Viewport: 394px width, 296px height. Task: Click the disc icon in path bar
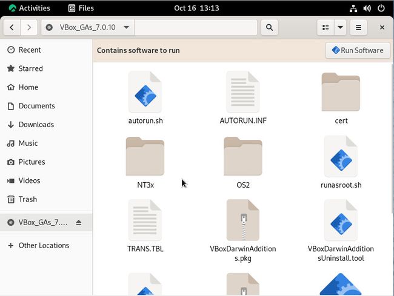pyautogui.click(x=49, y=27)
